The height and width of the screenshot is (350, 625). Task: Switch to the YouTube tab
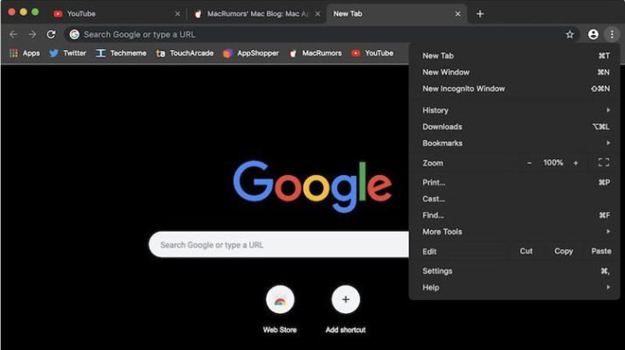[115, 14]
